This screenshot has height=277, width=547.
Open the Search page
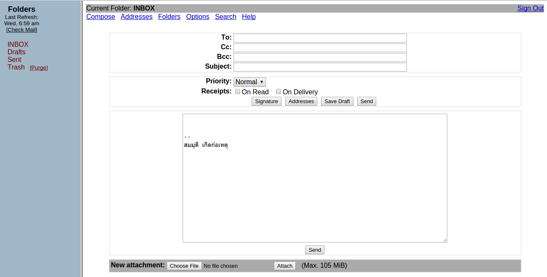point(226,17)
